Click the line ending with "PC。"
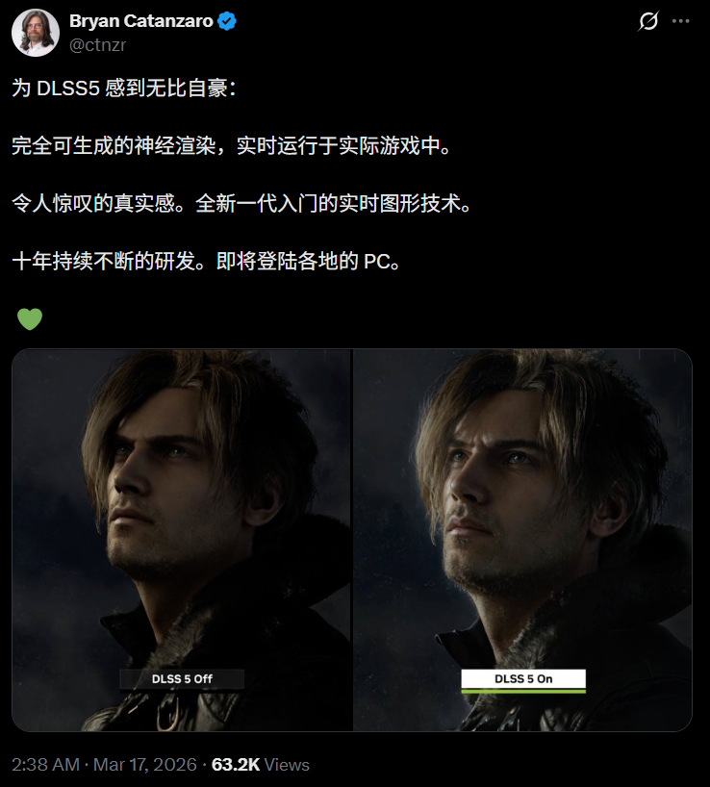710x787 pixels. pyautogui.click(x=206, y=261)
